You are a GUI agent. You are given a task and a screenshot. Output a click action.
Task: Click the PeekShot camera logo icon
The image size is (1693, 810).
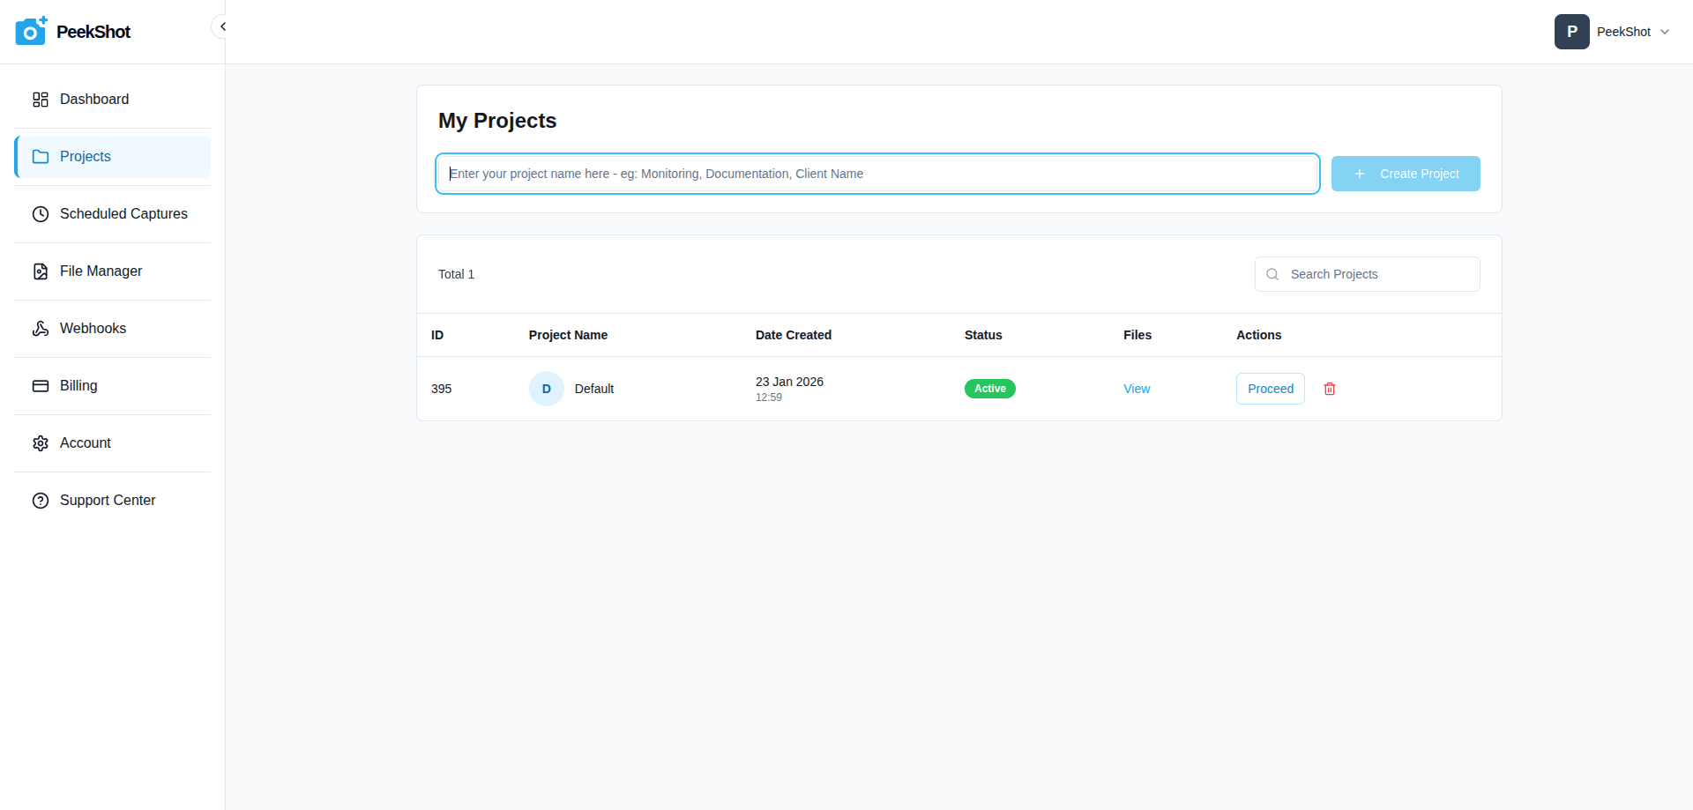31,31
